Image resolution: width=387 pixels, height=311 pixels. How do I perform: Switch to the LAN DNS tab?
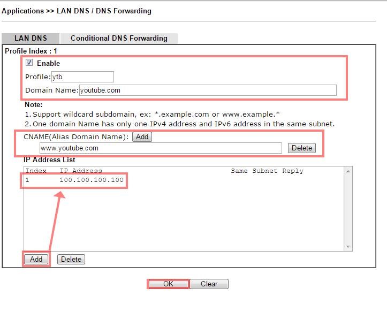coord(31,38)
